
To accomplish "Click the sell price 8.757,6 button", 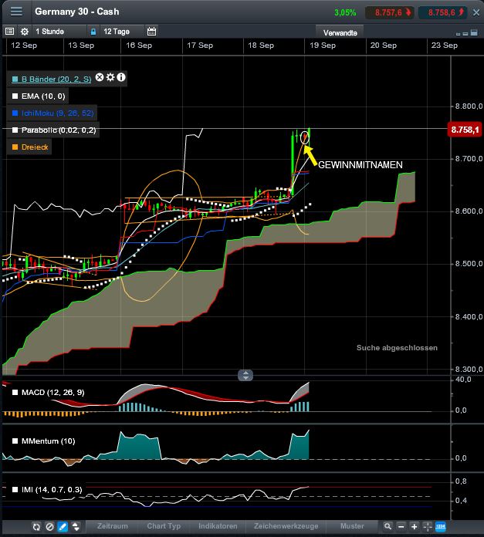I will point(390,12).
